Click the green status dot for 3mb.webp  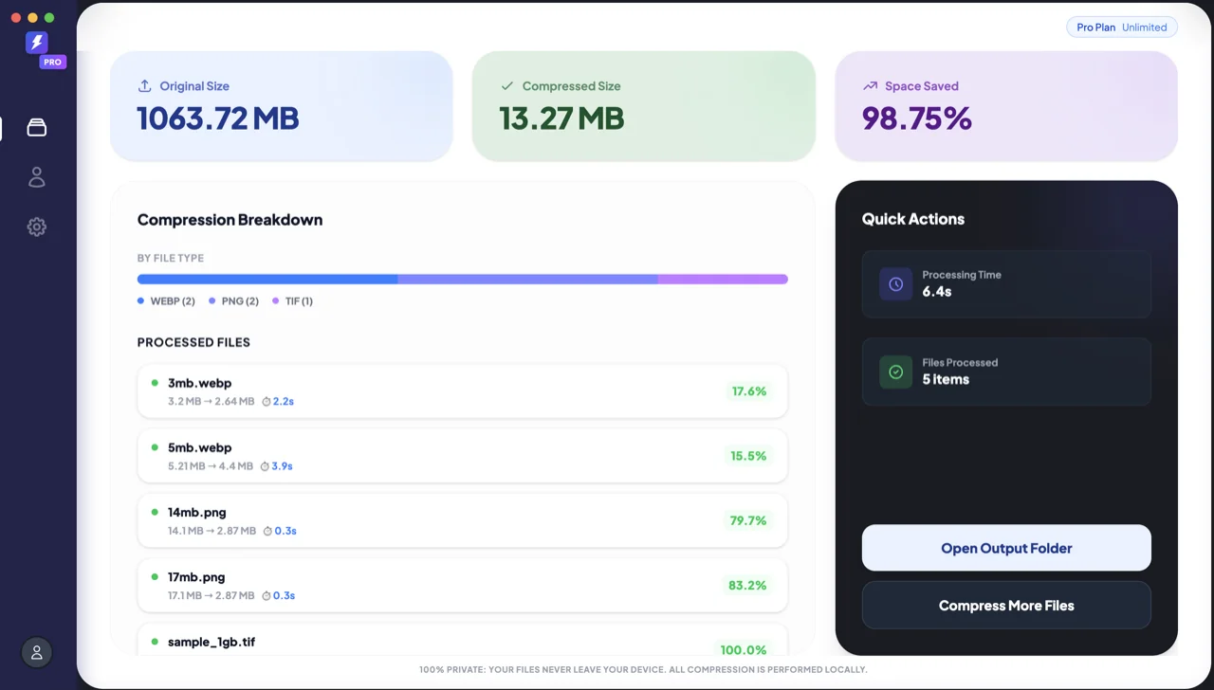coord(155,383)
